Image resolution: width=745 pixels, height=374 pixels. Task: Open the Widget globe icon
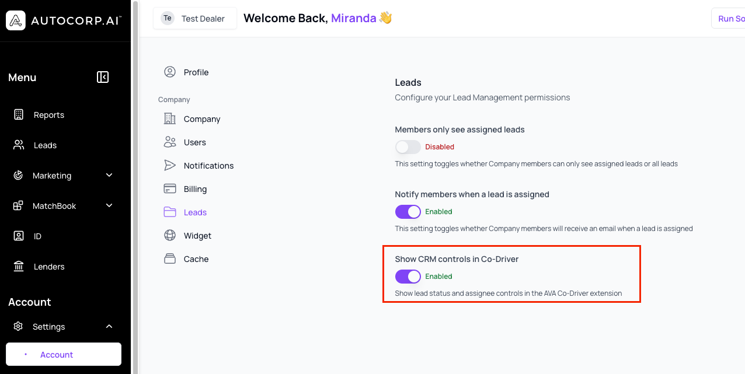coord(170,235)
